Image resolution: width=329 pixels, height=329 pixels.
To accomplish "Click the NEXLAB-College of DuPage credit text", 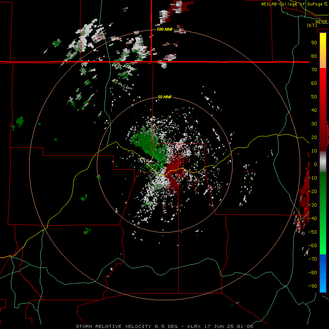I will tap(292, 4).
